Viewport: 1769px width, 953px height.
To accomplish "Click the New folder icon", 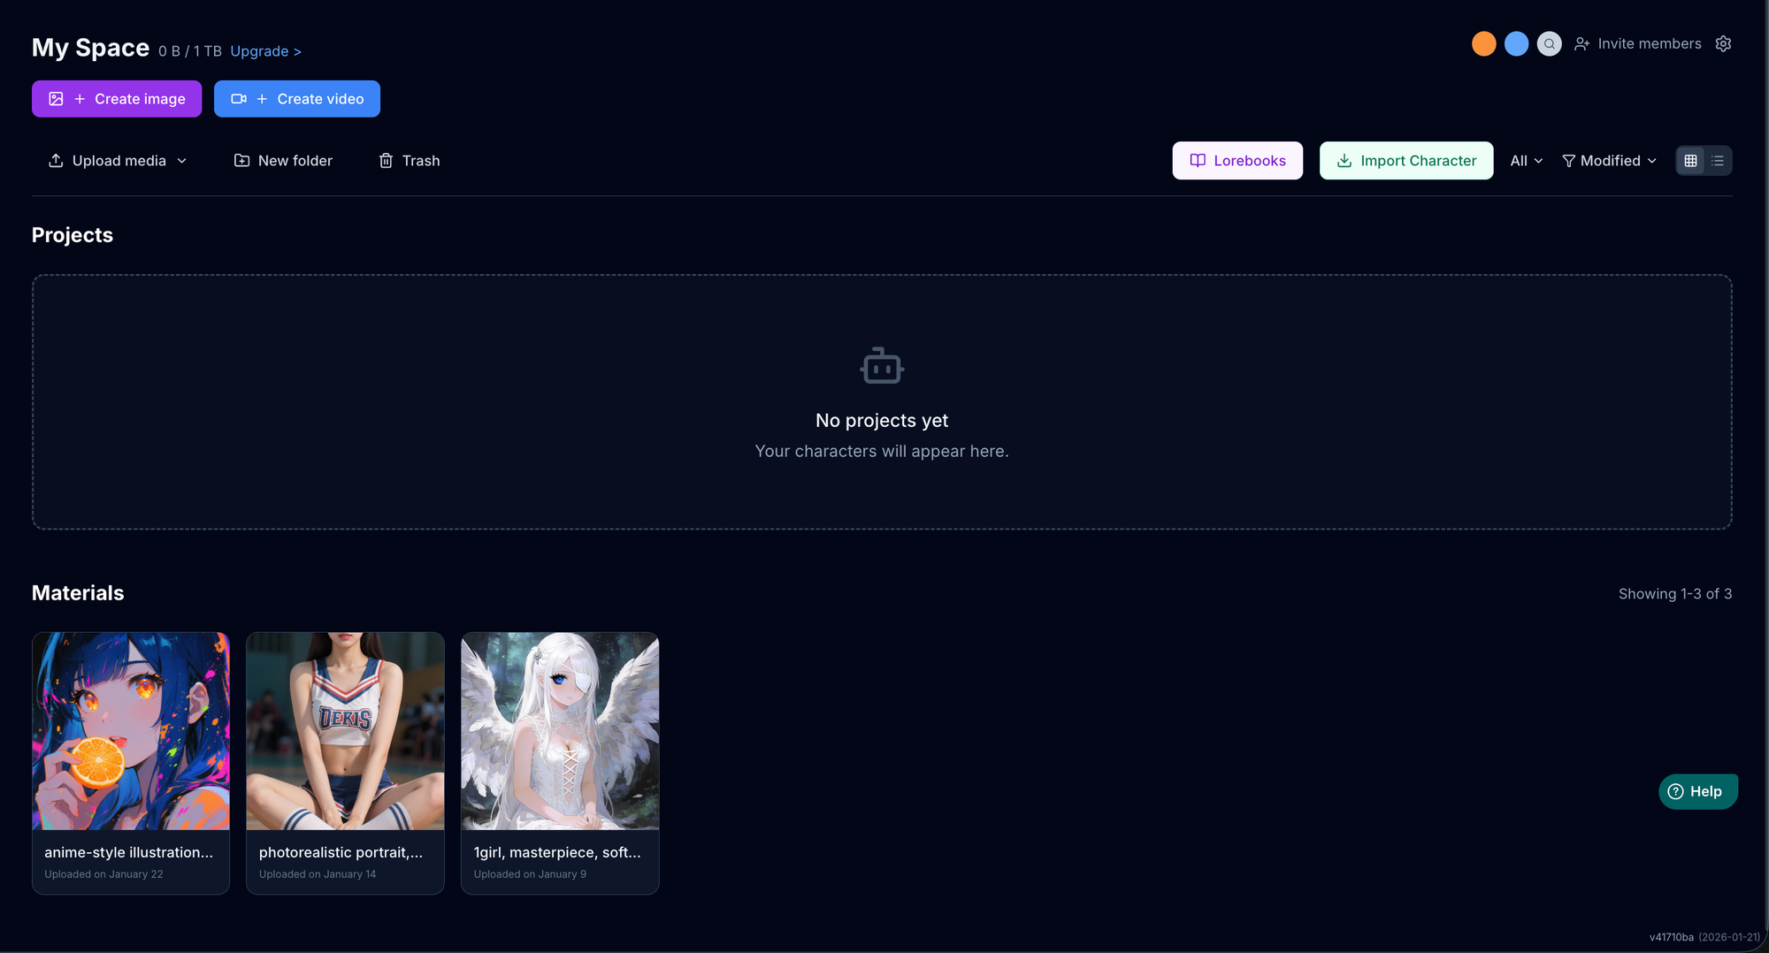I will [241, 160].
